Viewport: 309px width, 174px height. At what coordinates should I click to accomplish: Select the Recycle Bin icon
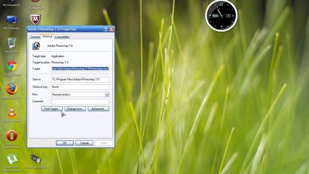12,45
